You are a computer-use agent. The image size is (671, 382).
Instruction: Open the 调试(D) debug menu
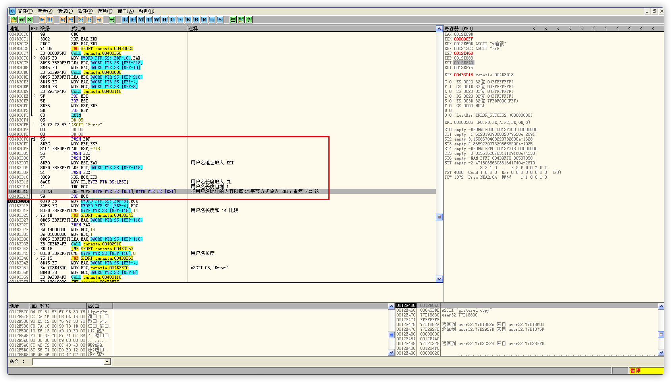(x=65, y=11)
